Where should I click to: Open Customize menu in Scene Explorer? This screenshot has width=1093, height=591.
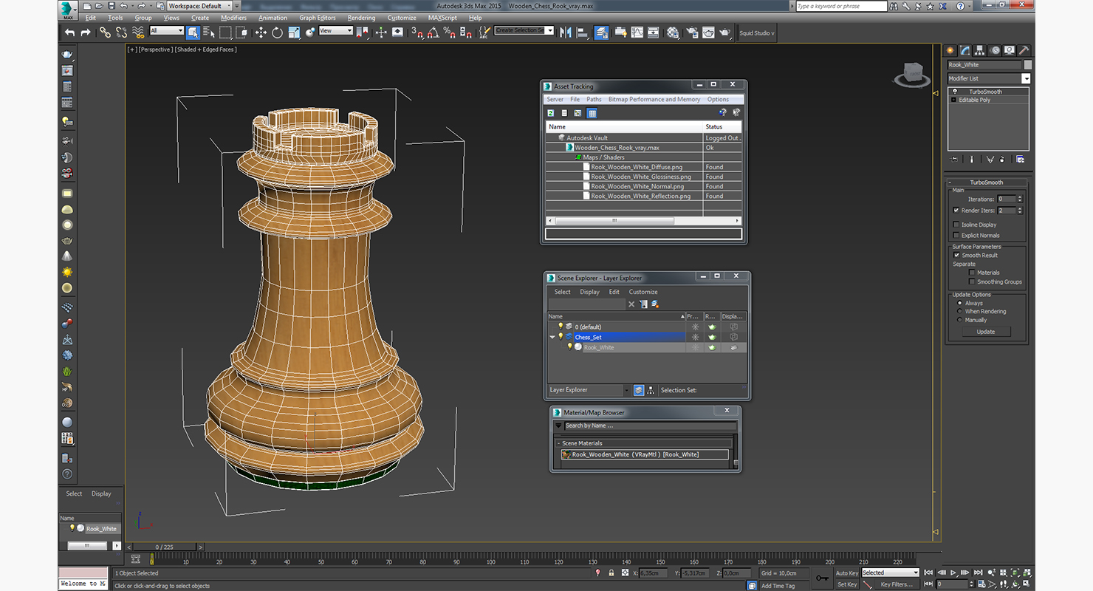tap(643, 292)
